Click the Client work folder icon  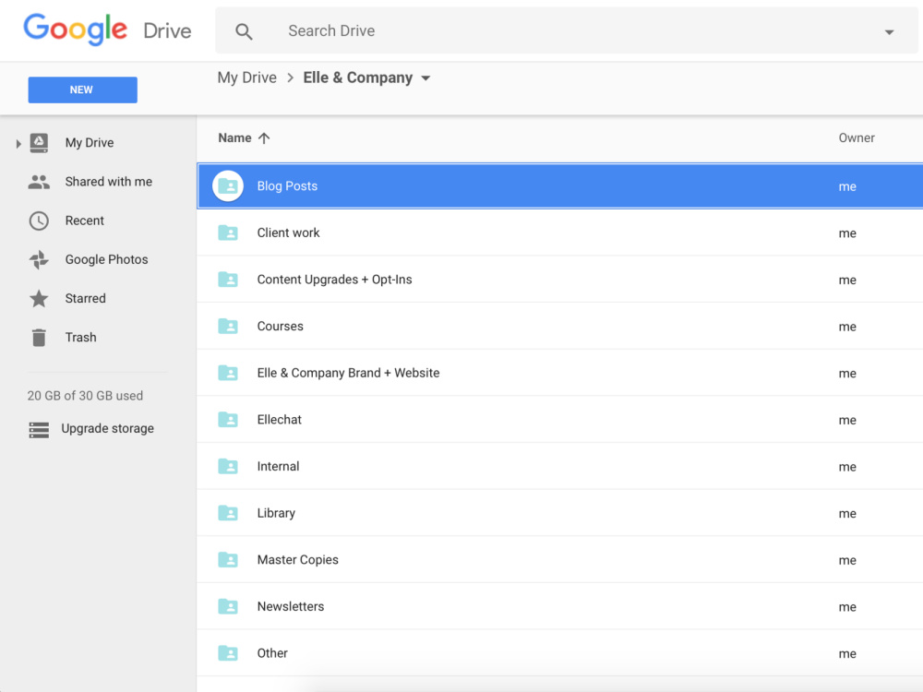point(228,233)
